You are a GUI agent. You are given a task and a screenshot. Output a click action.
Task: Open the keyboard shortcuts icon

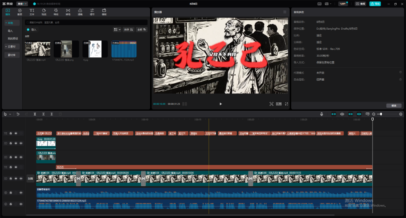(320, 4)
